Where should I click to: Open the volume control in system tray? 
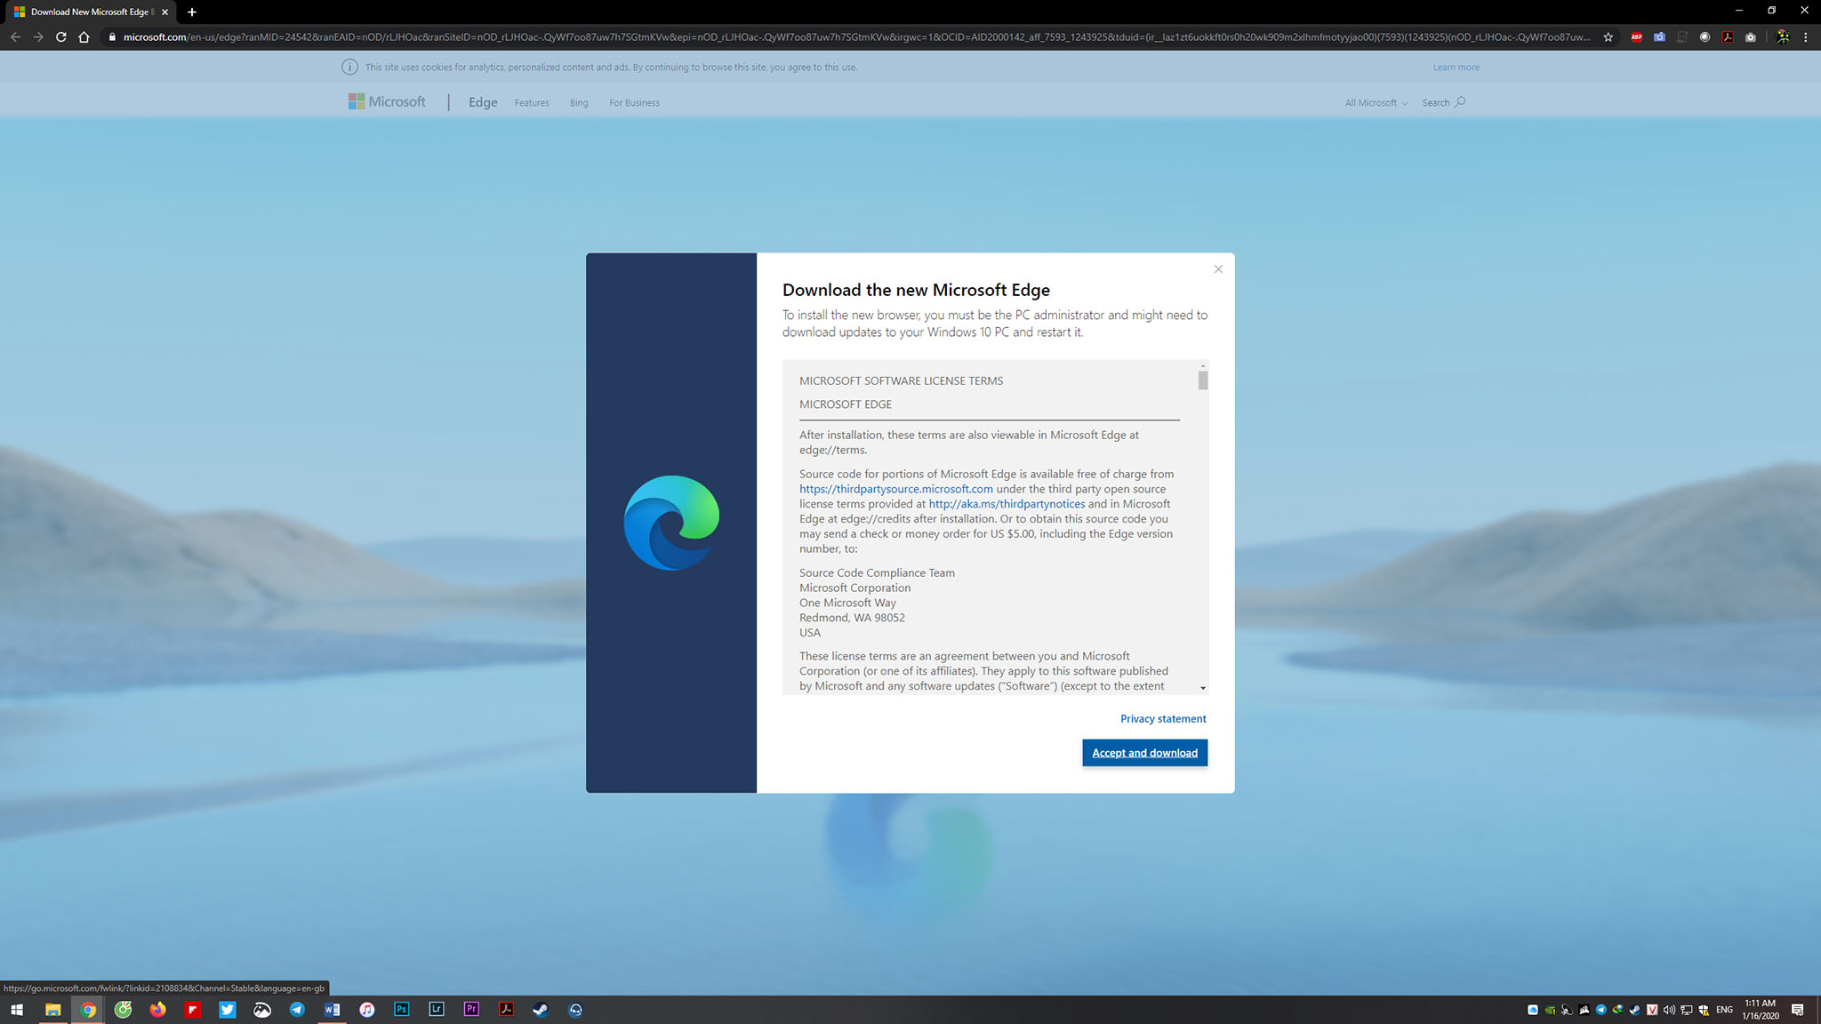click(x=1669, y=1010)
